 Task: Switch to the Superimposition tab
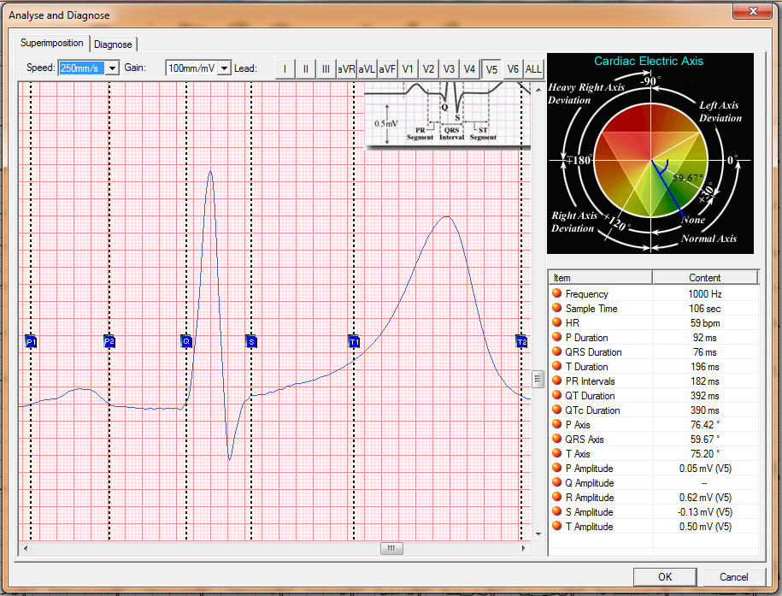click(x=52, y=43)
